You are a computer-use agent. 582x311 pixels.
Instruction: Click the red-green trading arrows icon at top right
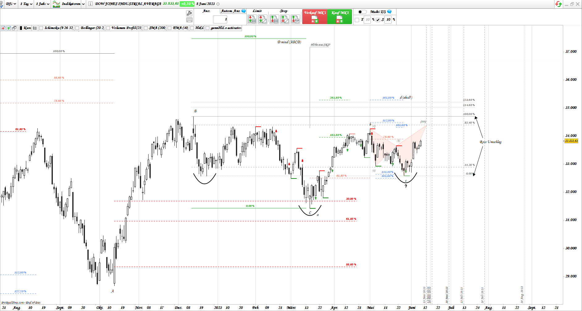click(x=558, y=4)
